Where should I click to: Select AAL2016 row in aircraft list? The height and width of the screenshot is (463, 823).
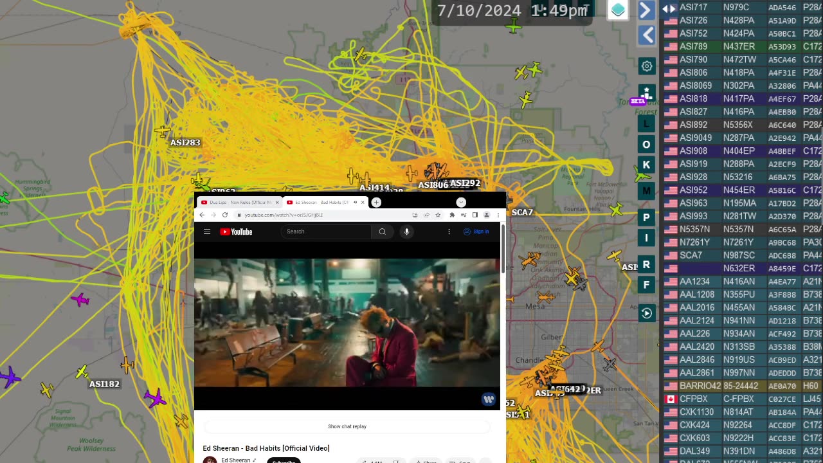coord(743,307)
